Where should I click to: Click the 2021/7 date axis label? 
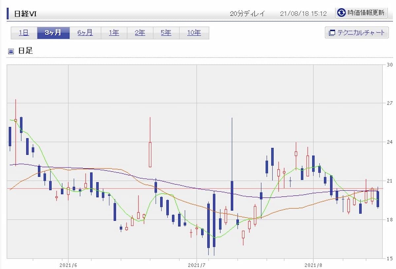(196, 265)
